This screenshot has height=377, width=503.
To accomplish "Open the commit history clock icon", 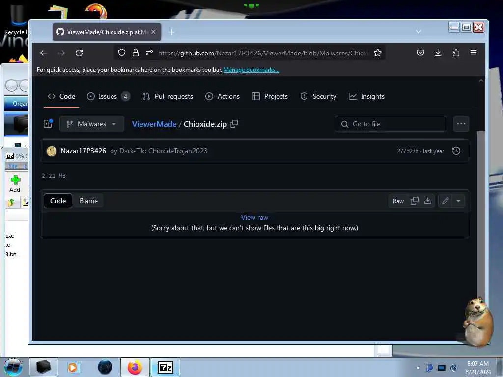I will pos(456,151).
